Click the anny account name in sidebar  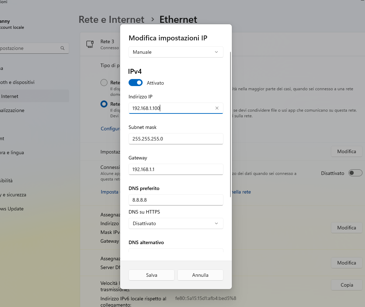pos(5,21)
